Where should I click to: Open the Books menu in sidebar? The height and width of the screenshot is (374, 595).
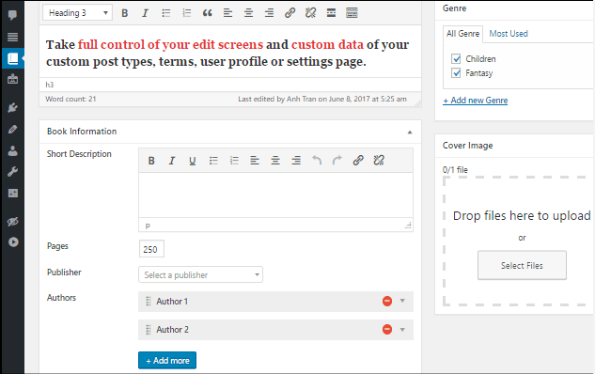pos(12,58)
